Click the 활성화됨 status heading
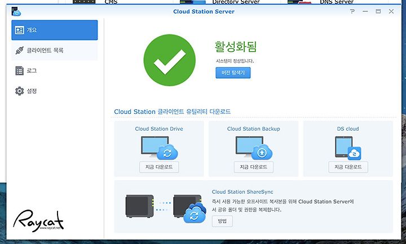Screen dimensions: 406x244 click(235, 47)
